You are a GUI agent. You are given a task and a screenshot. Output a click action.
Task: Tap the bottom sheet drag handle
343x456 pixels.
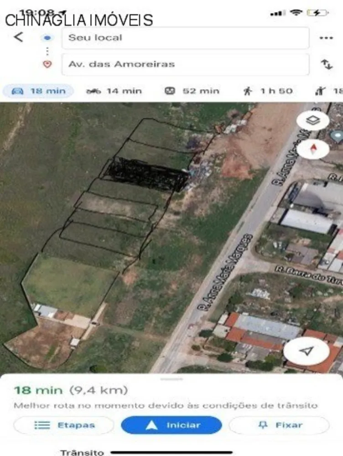point(171,379)
